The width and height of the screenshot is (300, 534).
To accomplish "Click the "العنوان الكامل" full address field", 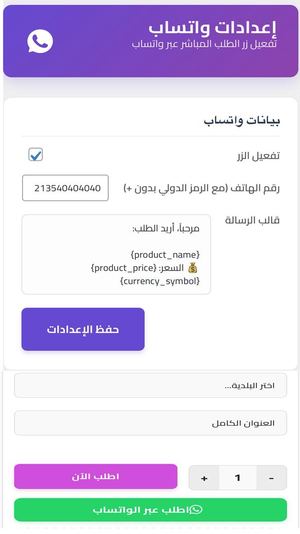I will point(150,422).
